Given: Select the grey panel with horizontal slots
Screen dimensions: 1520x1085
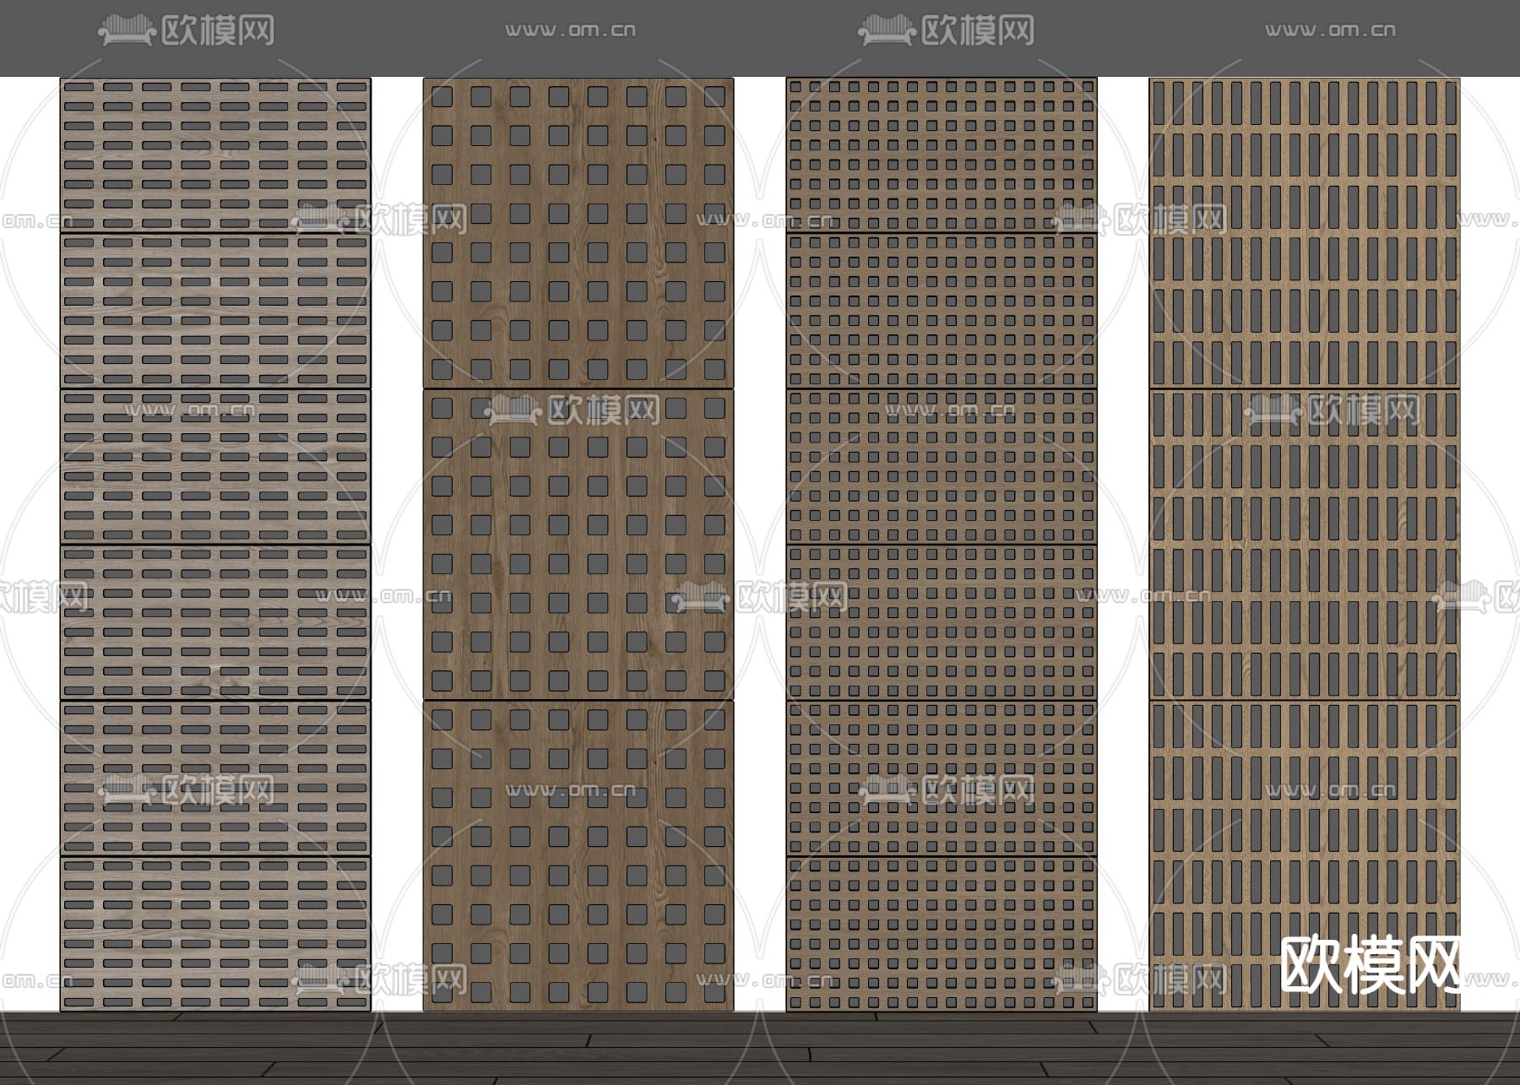Looking at the screenshot, I should [215, 545].
